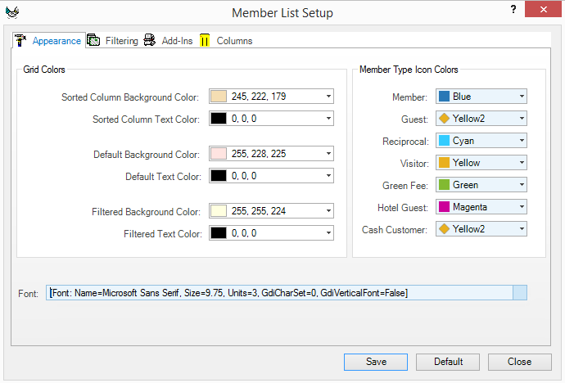Screen dimensions: 565x383
Task: Expand the Hotel Guest color dropdown
Action: click(521, 207)
